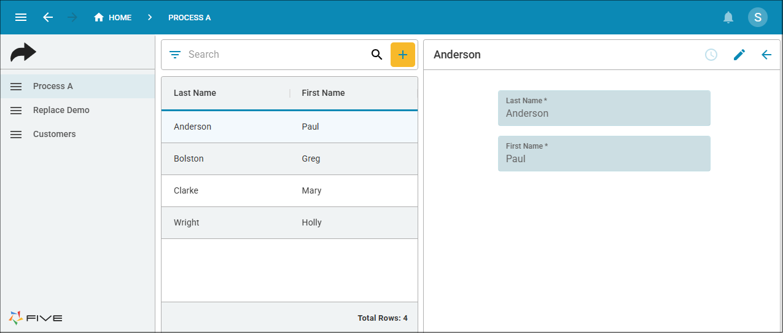Select the Bolston row

[x=289, y=159]
